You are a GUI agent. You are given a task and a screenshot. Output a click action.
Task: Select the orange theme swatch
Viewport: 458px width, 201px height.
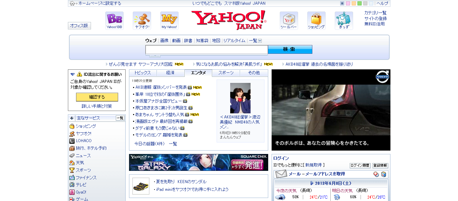point(354,3)
